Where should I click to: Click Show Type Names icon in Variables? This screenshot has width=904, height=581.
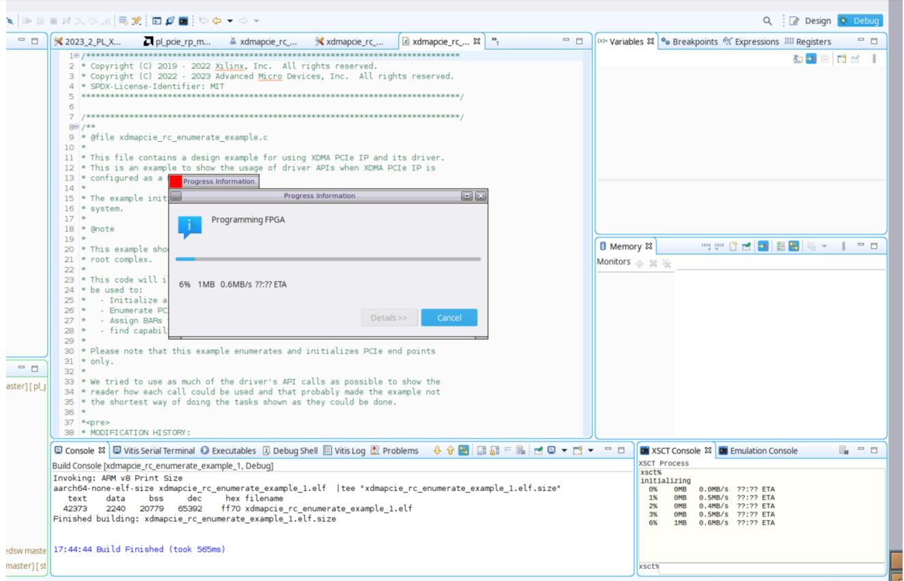click(x=797, y=59)
